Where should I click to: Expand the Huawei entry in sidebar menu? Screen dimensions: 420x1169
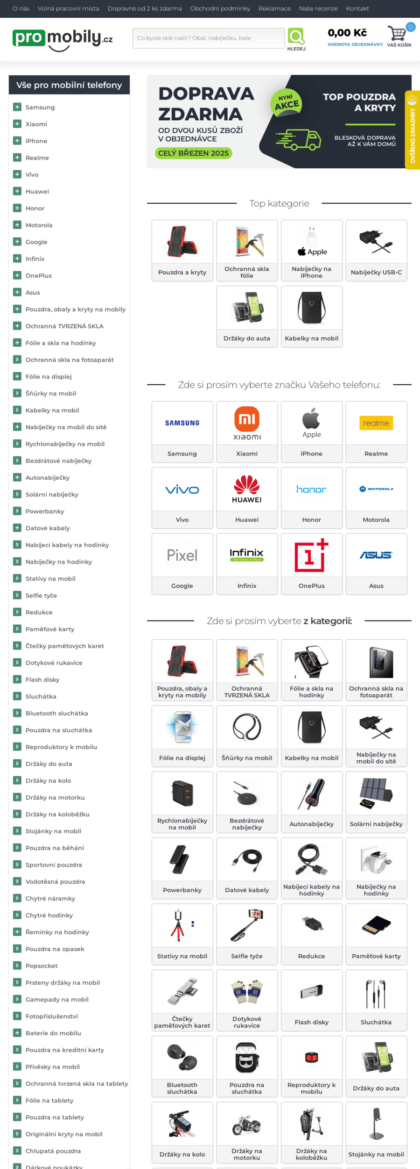(x=17, y=191)
